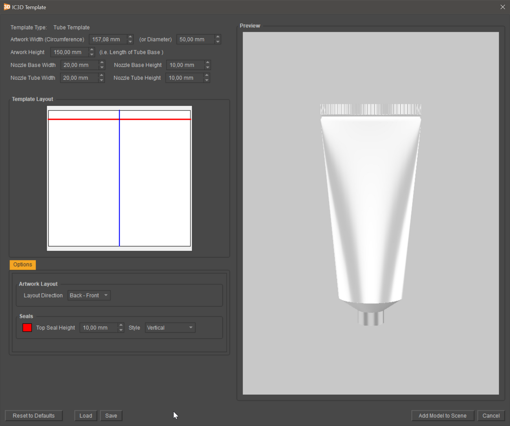The image size is (510, 426).
Task: Increase Top Seal Height with up arrow
Action: pos(121,325)
